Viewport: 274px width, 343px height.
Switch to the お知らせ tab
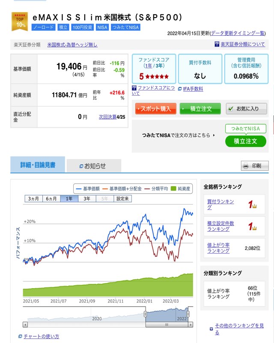[93, 166]
